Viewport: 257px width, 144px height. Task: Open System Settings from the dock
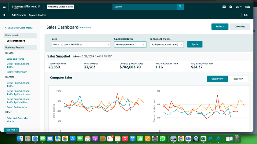coord(155,139)
